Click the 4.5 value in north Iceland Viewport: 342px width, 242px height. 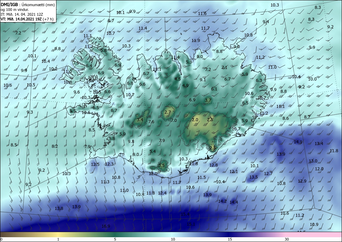pyautogui.click(x=177, y=79)
